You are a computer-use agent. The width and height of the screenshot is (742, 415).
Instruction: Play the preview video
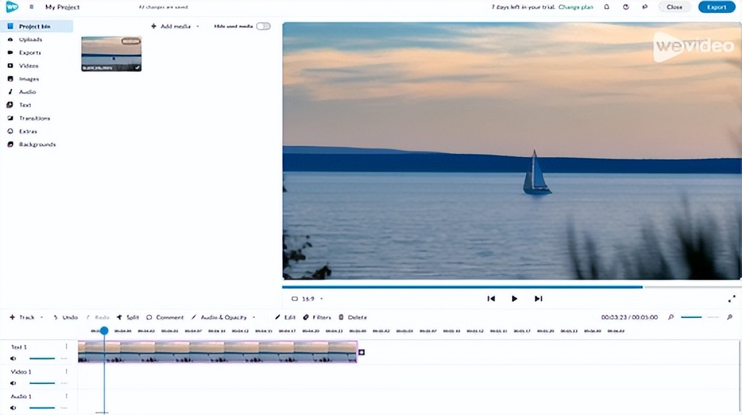pos(515,298)
